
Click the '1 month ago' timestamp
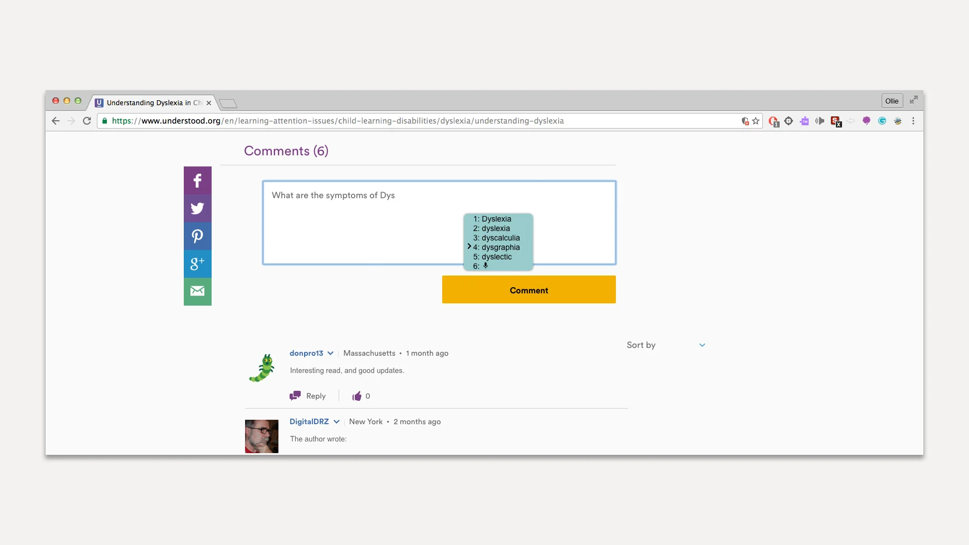tap(427, 353)
